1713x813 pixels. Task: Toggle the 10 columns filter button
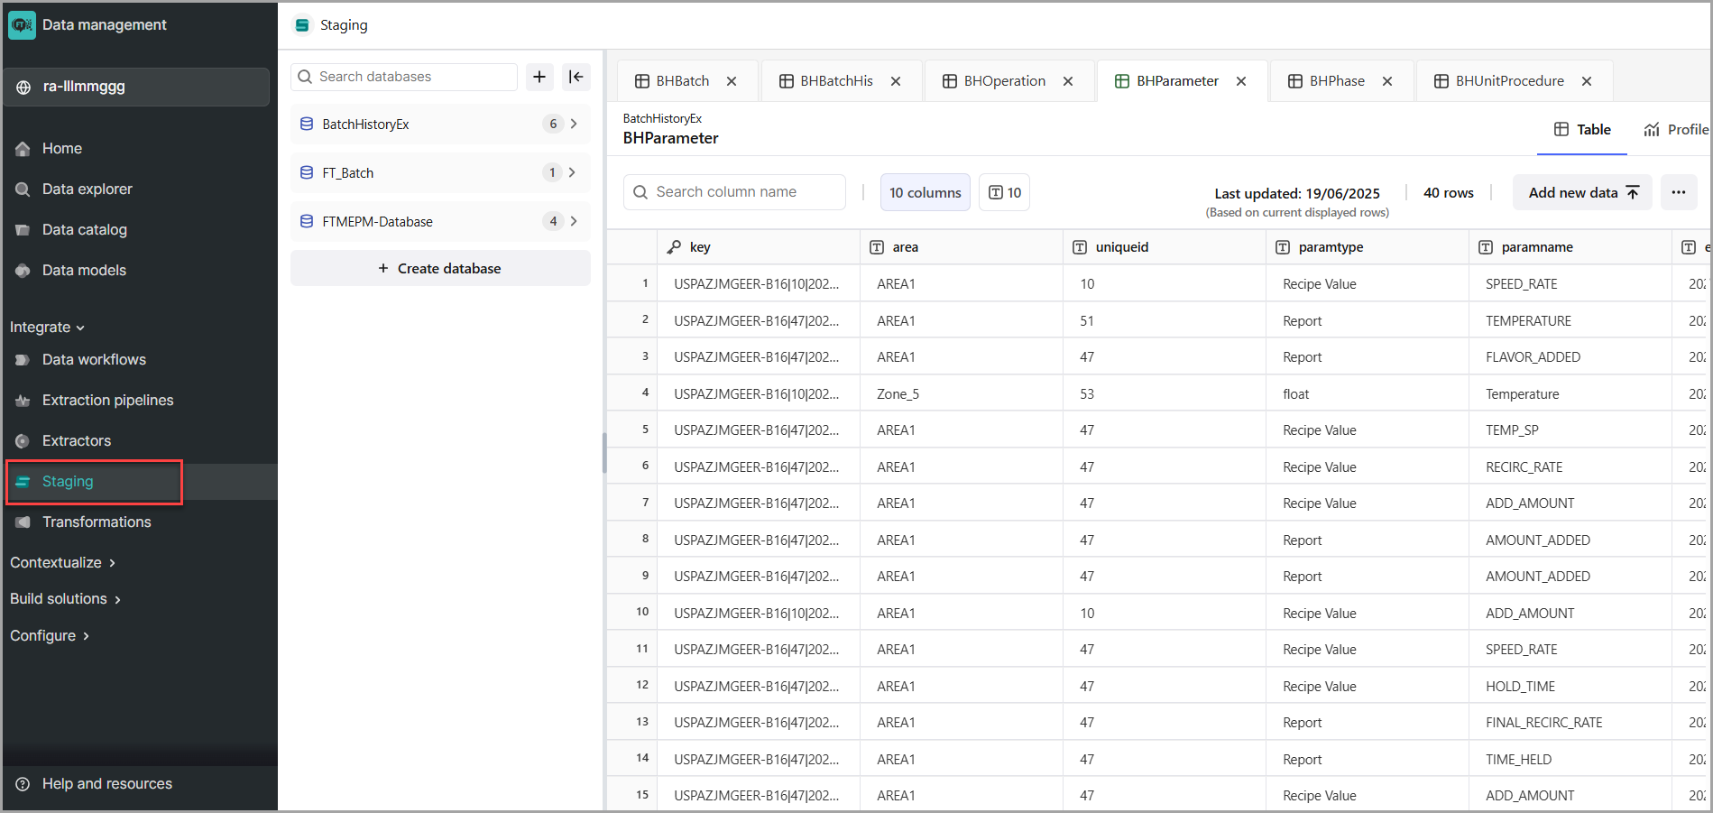[925, 192]
